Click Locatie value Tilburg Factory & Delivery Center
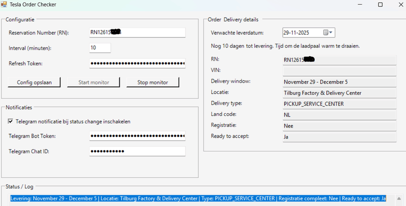 (x=340, y=93)
